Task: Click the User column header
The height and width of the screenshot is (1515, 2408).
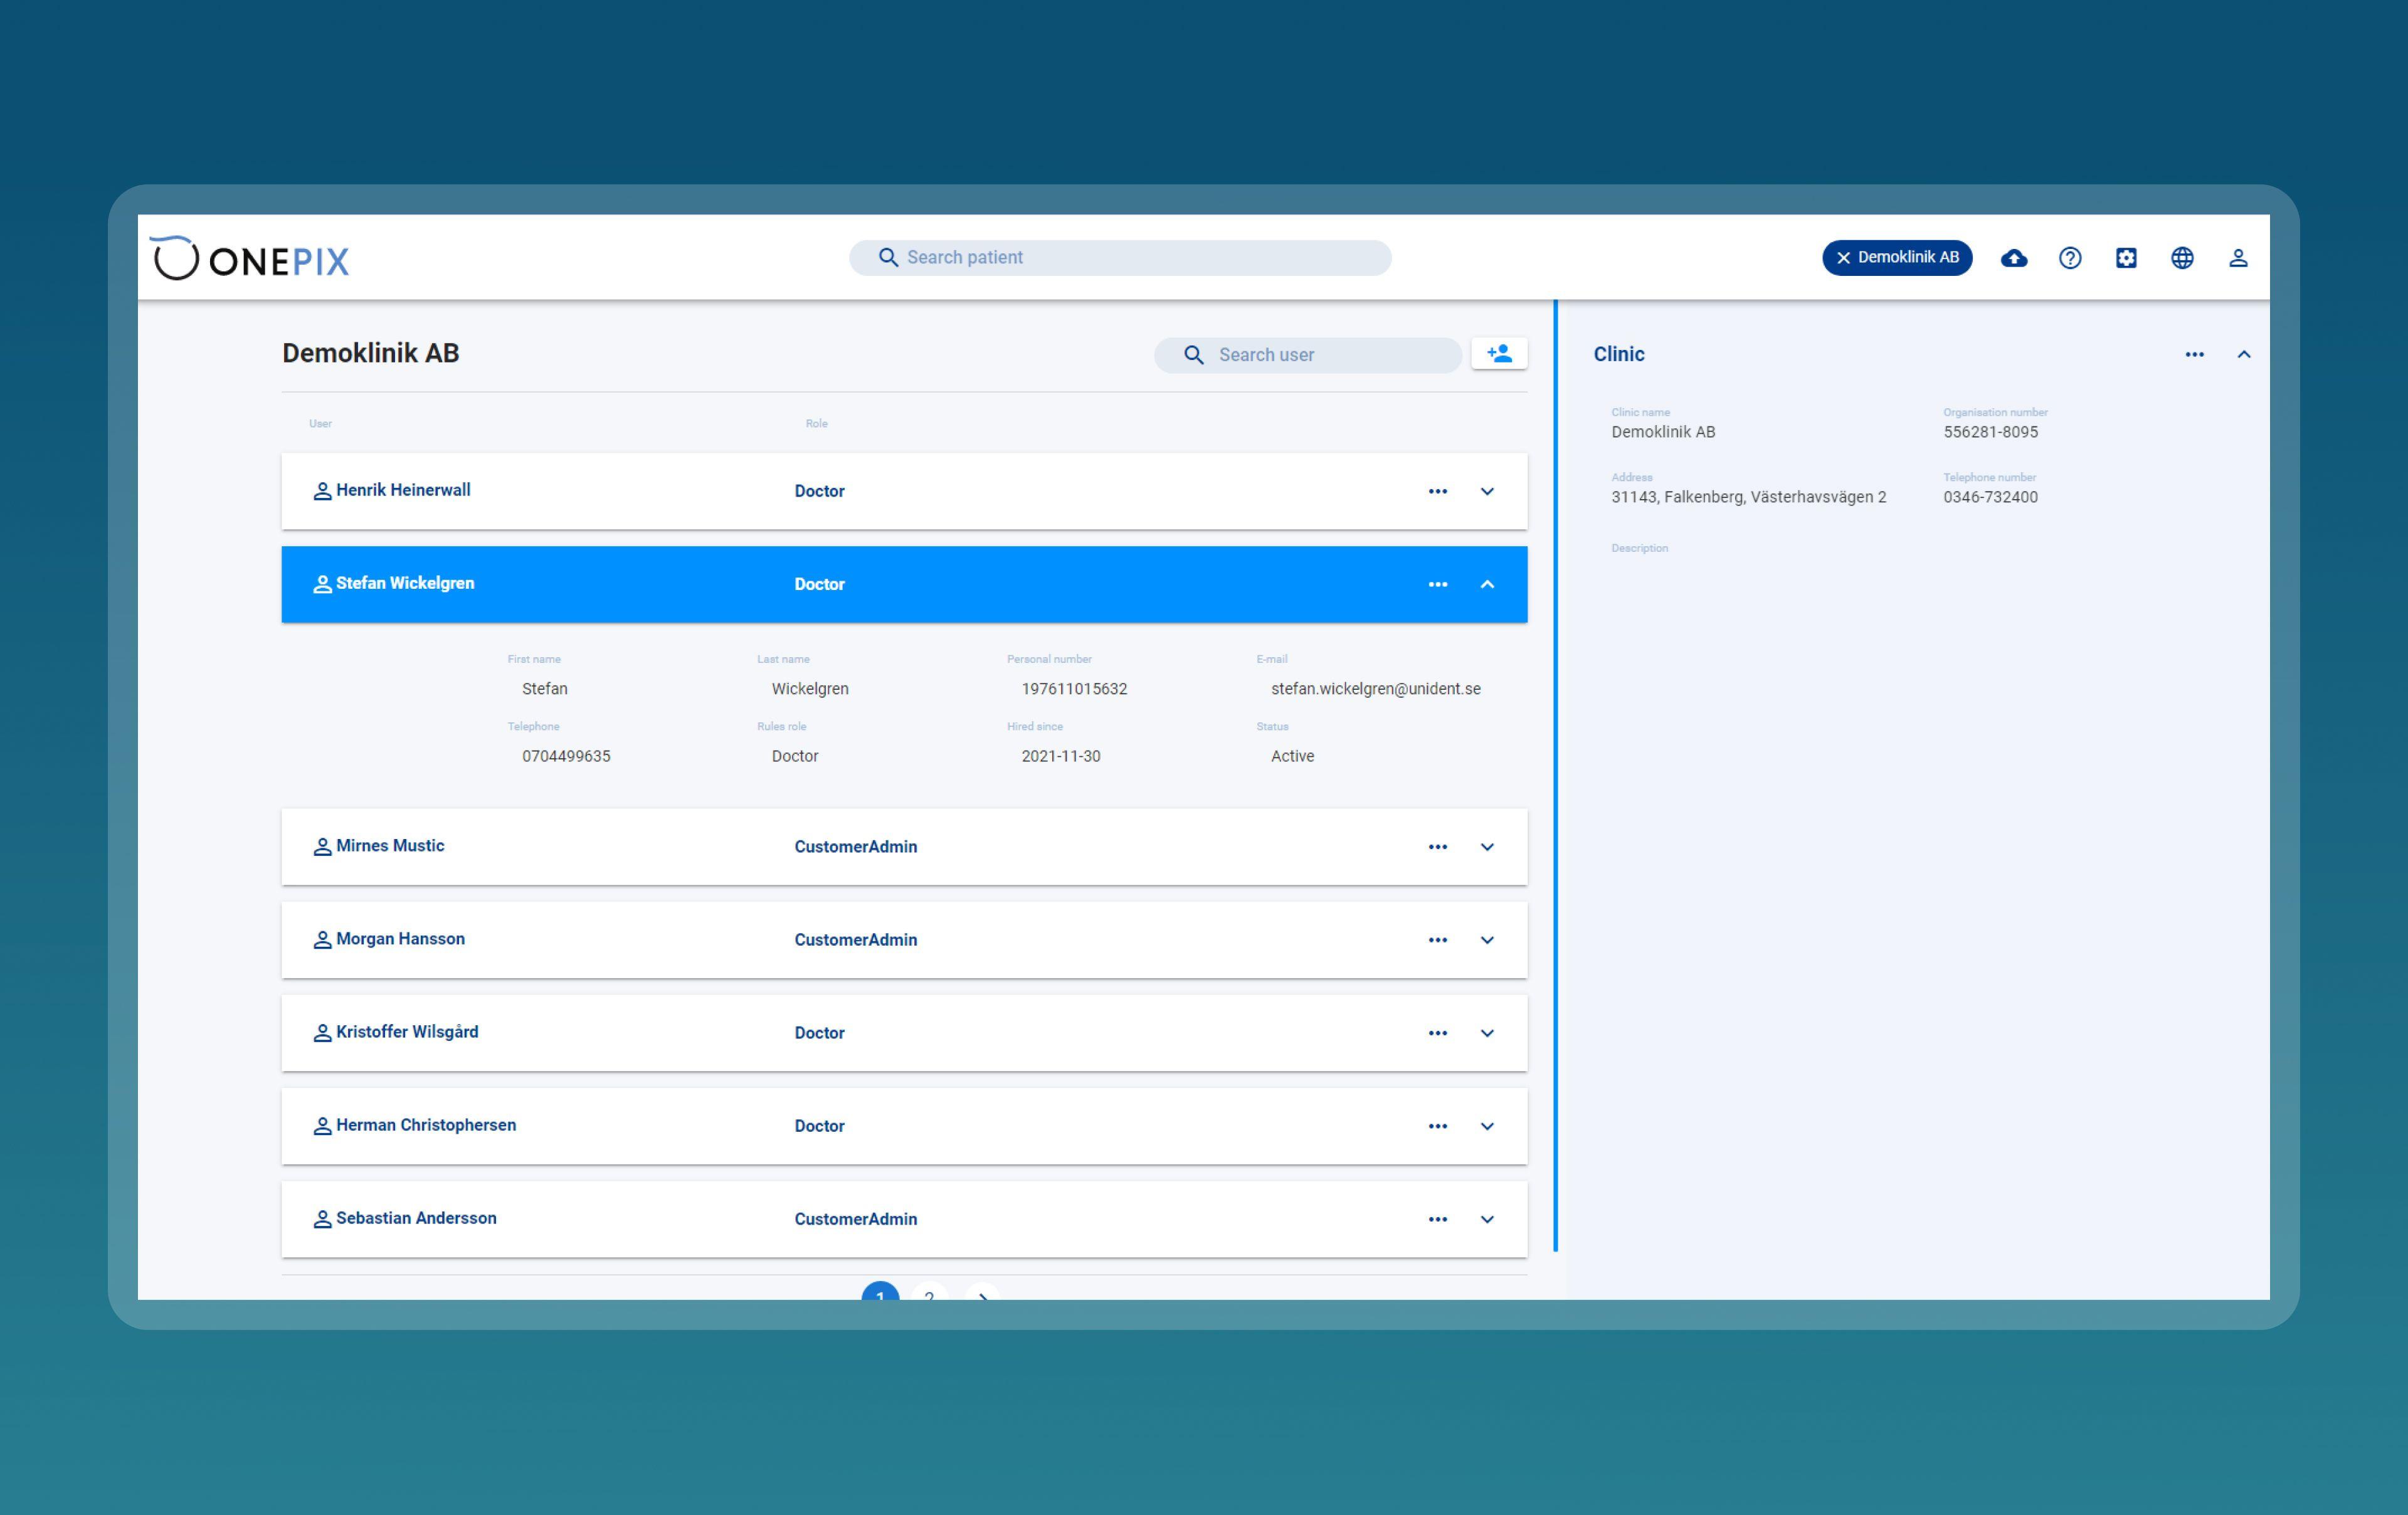Action: click(x=320, y=423)
